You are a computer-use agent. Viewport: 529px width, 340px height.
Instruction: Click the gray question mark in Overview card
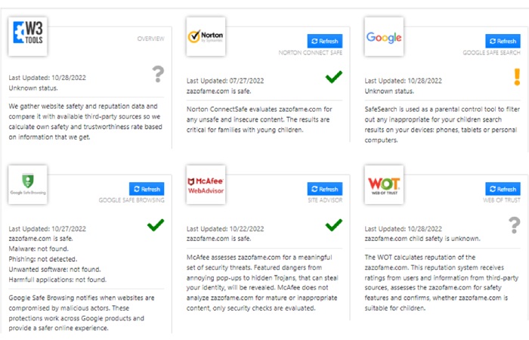(158, 74)
